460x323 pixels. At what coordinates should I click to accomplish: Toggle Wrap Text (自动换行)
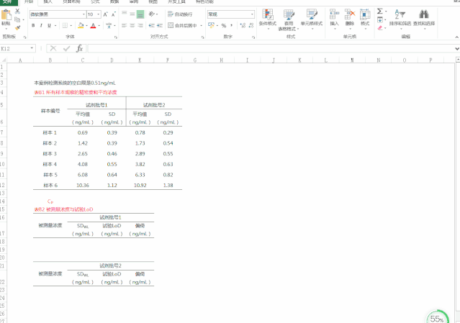coord(180,14)
